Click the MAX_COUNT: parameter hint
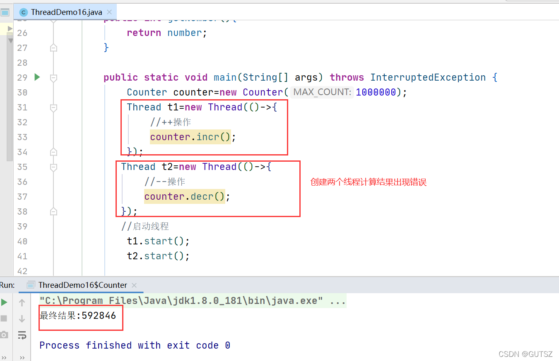Viewport: 559px width, 361px height. point(323,92)
